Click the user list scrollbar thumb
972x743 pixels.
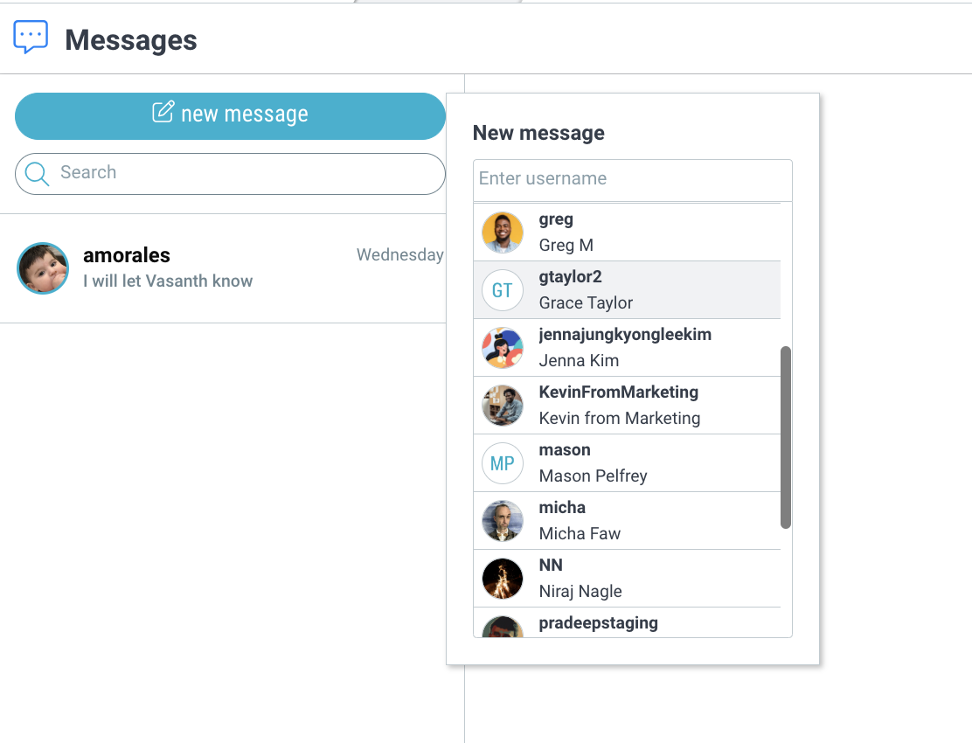[x=786, y=437]
